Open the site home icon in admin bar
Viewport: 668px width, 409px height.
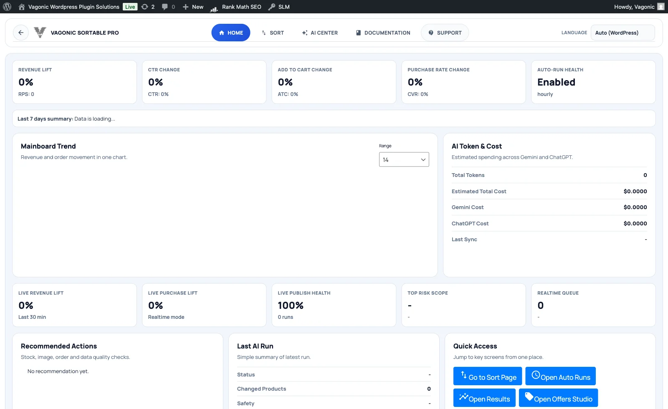[22, 7]
